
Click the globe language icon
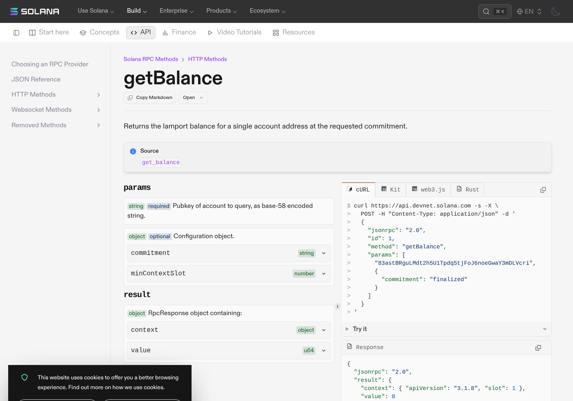[520, 11]
